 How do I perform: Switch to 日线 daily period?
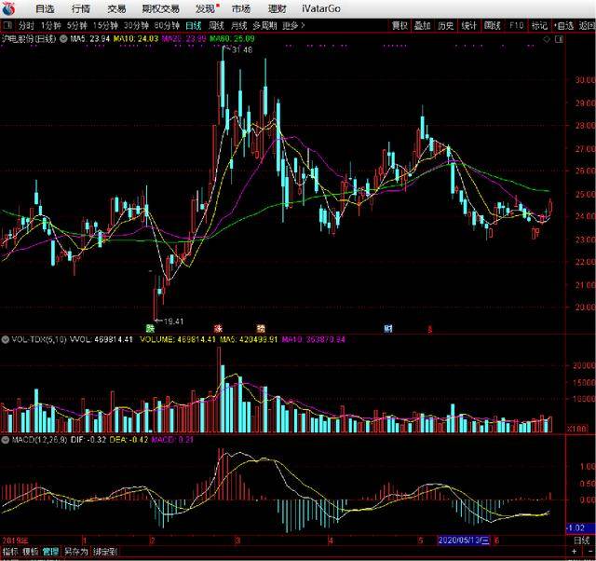pyautogui.click(x=194, y=25)
